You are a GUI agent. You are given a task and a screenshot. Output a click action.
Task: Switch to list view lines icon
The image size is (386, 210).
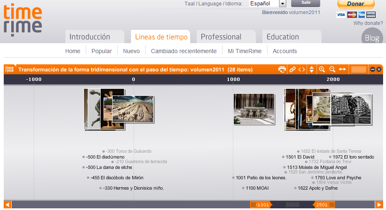[x=359, y=69]
